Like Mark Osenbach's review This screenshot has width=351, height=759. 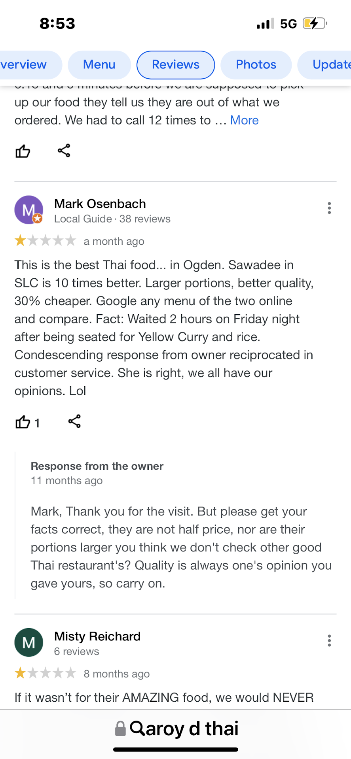23,422
